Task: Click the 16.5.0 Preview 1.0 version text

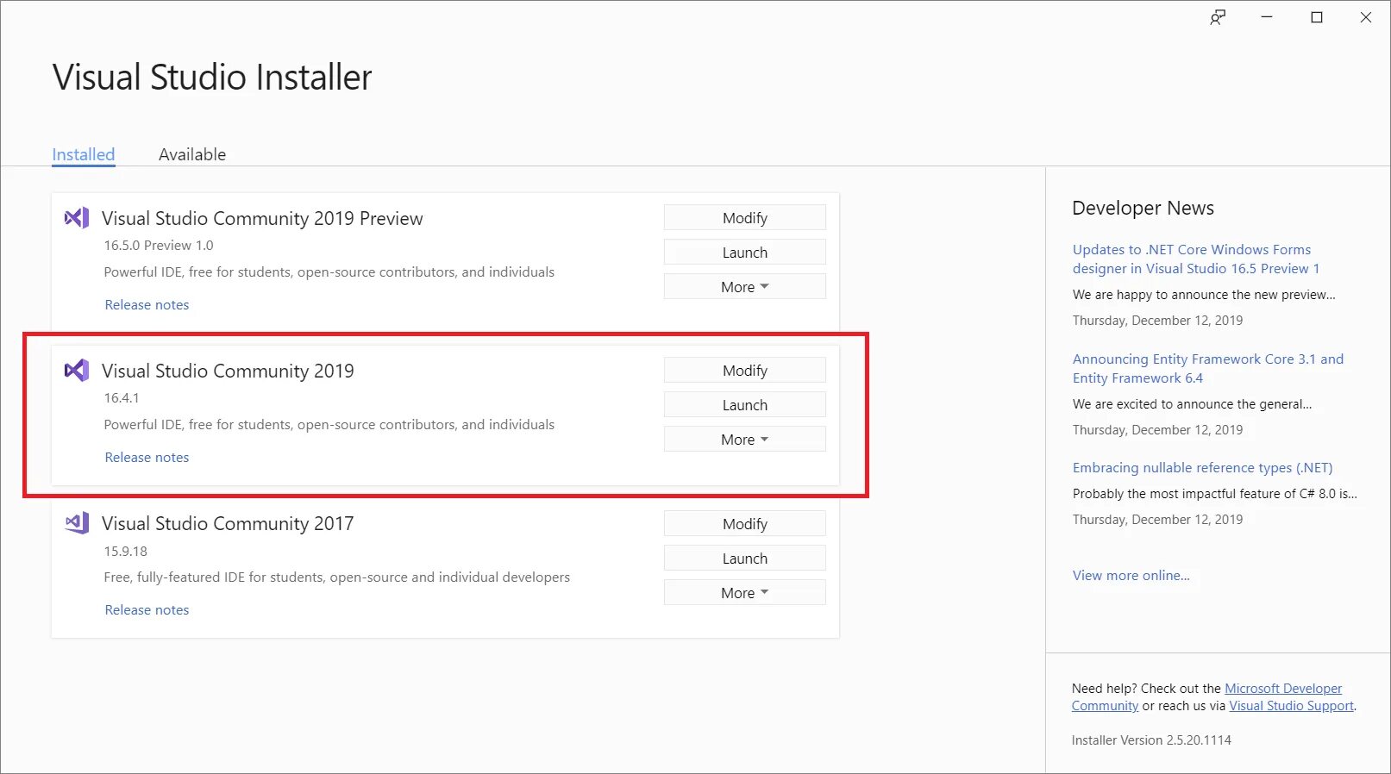Action: coord(159,246)
